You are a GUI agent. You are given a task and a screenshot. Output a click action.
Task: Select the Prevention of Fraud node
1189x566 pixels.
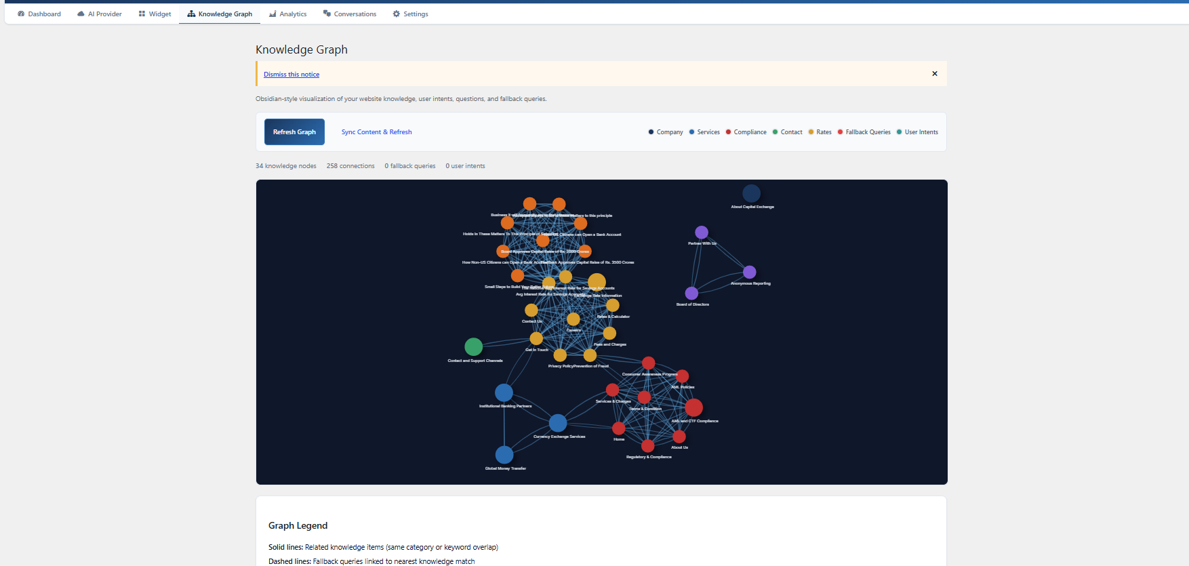click(590, 355)
